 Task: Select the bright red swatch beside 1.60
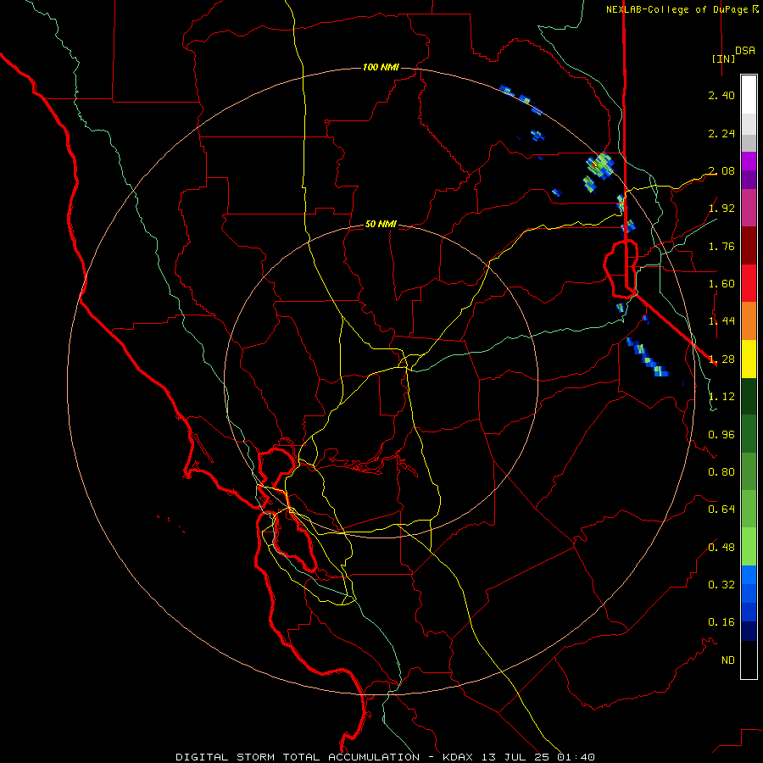(x=749, y=283)
